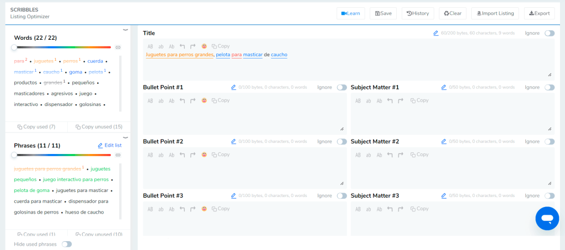Viewport: 565px width, 250px height.
Task: Copy unused (15) words
Action: tap(99, 127)
